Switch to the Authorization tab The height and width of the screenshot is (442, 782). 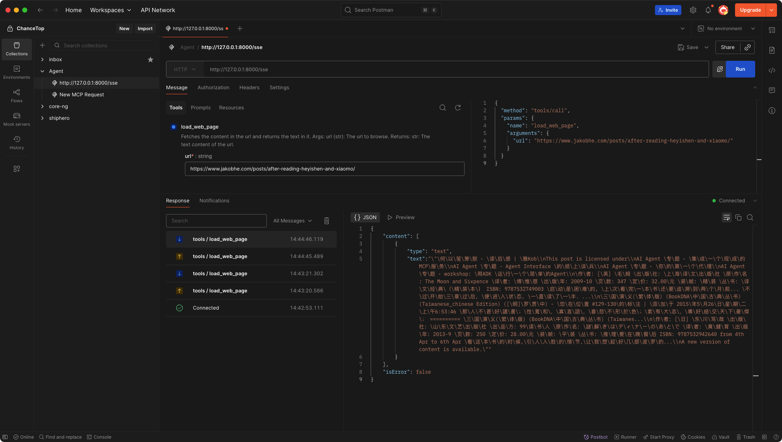[x=213, y=88]
